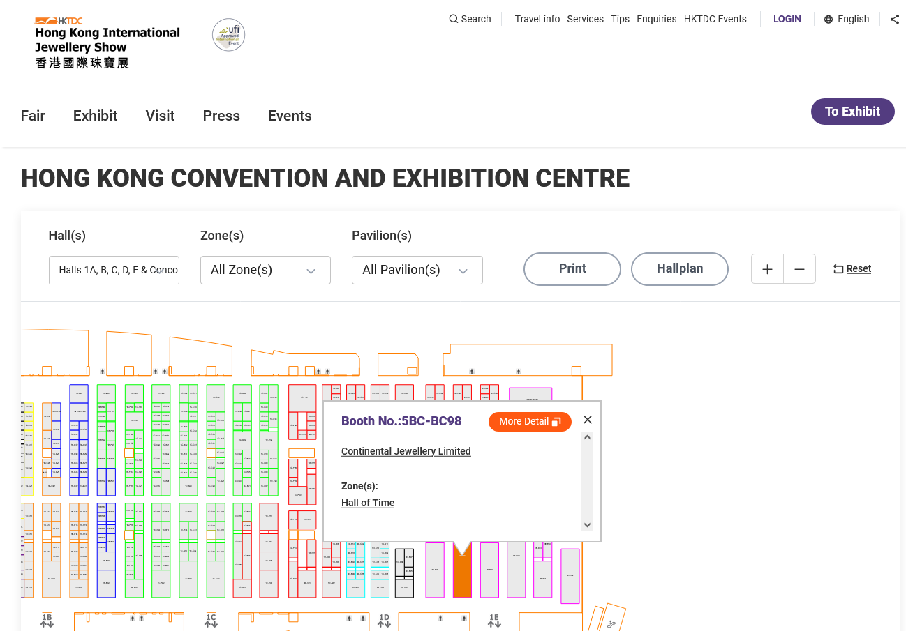Screen dimensions: 906x631
Task: Click the Search text in header
Action: pos(476,19)
